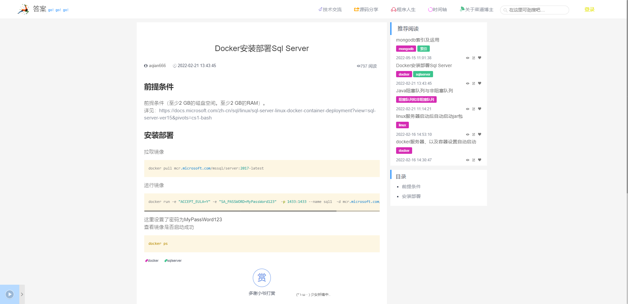Viewport: 628px width, 304px height.
Task: Click the author name aqian666
Action: (x=157, y=66)
